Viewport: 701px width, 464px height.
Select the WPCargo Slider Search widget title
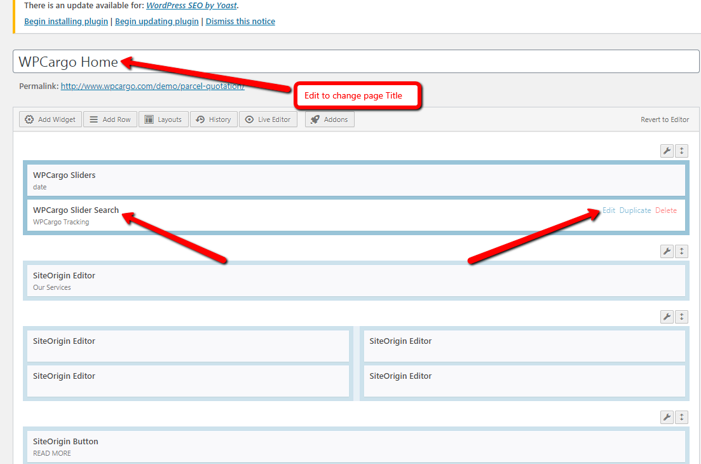pos(76,210)
